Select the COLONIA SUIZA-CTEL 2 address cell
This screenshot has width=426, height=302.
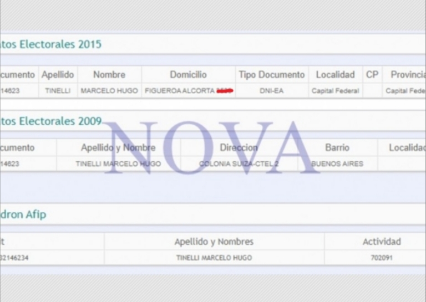[x=239, y=164]
